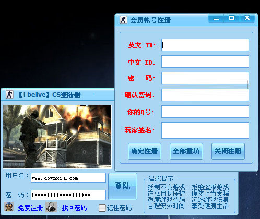Click the 注意自我保护 text
Screen dimensions: 260x219
167,193
